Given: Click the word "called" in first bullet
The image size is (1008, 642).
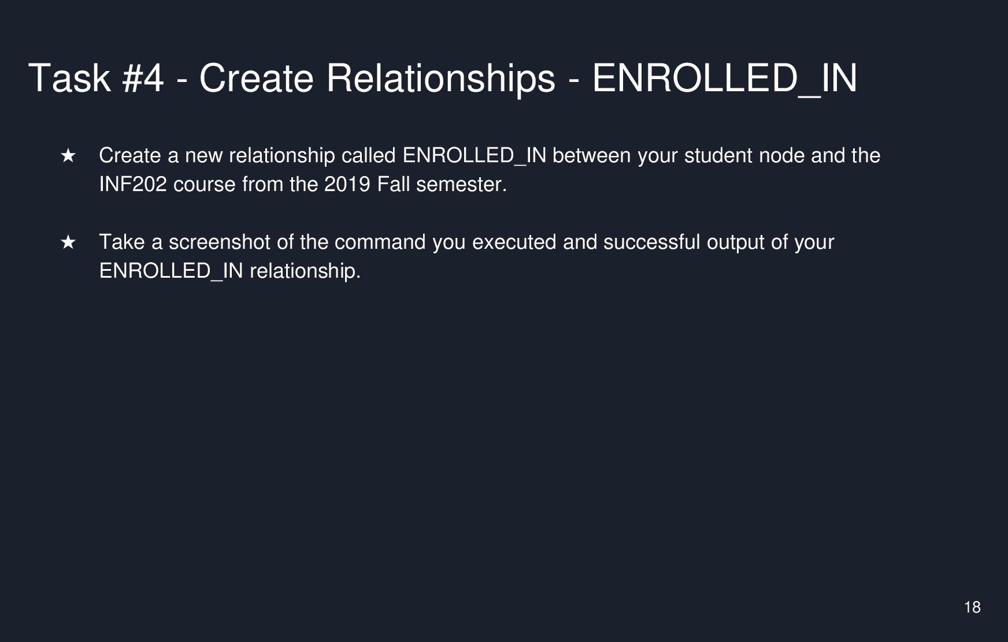Looking at the screenshot, I should [x=368, y=156].
